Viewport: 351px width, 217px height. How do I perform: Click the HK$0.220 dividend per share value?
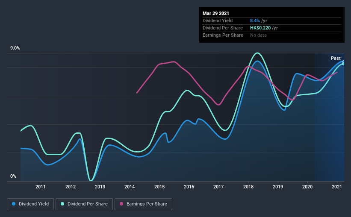(x=260, y=28)
